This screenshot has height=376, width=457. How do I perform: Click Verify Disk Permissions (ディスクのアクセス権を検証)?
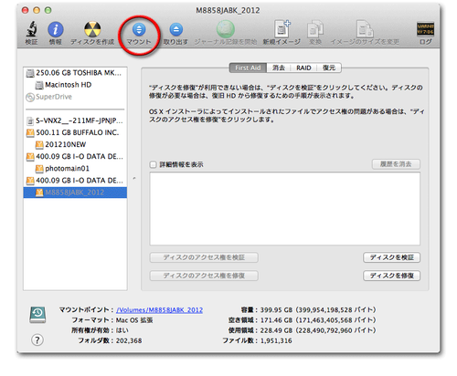point(204,257)
